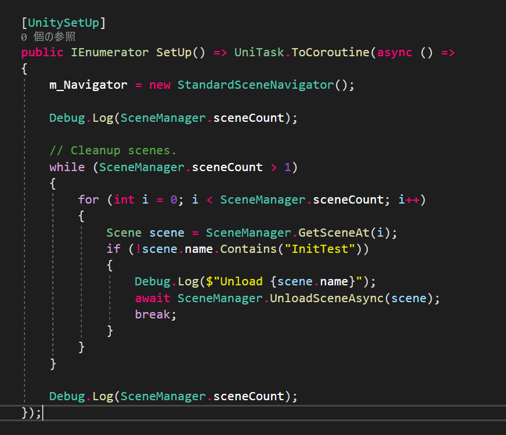Click the "InitTest" string literal
506x435 pixels.
(x=320, y=249)
